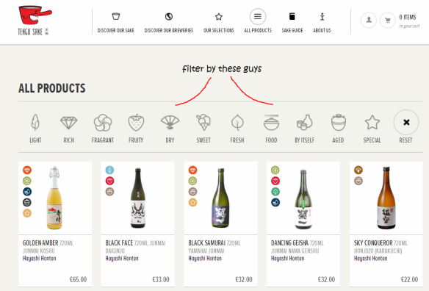Filter products by Fragrant
The height and width of the screenshot is (291, 429).
coord(103,128)
